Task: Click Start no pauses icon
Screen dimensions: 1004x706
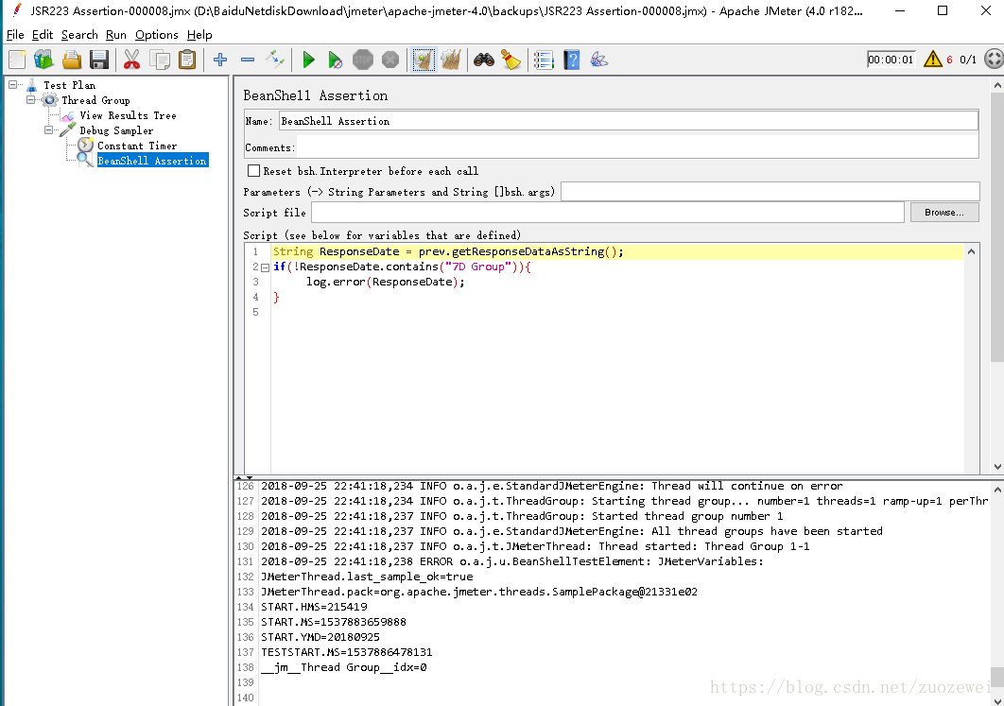Action: point(335,60)
